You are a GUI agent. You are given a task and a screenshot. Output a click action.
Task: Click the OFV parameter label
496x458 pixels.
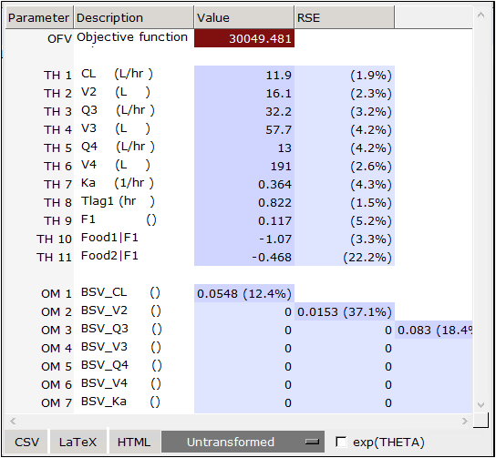[59, 39]
